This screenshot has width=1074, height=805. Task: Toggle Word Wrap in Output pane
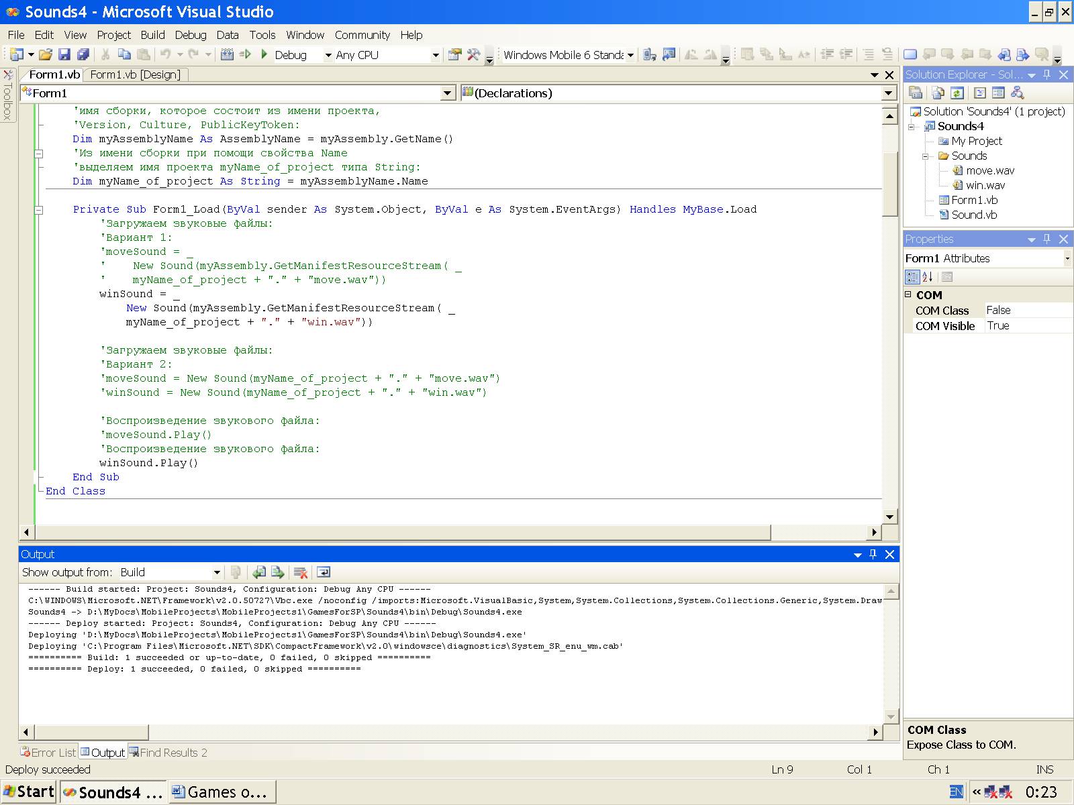point(324,572)
